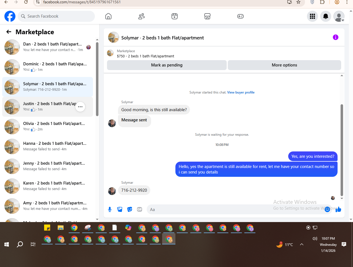Click the 'Good morning, is this still available?' message
This screenshot has height=267, width=353.
pyautogui.click(x=154, y=110)
